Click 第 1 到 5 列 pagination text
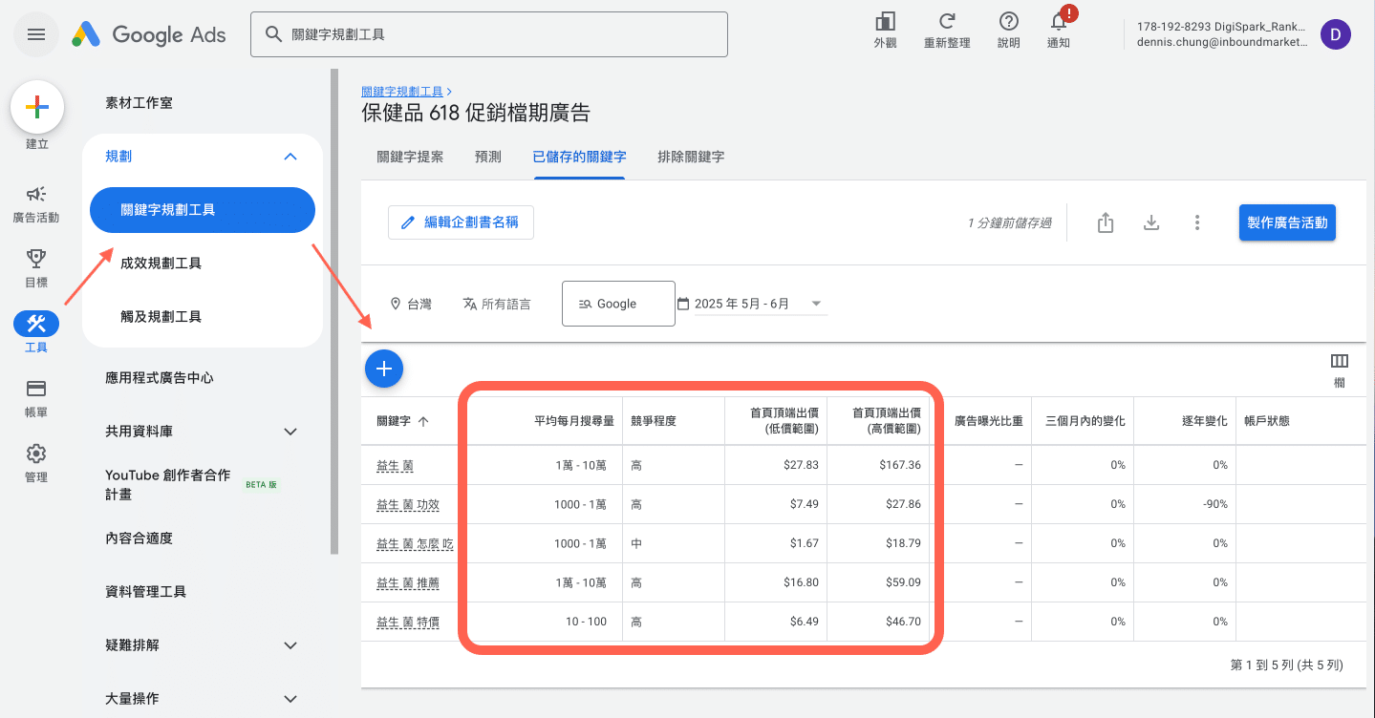The height and width of the screenshot is (718, 1375). pyautogui.click(x=1287, y=665)
